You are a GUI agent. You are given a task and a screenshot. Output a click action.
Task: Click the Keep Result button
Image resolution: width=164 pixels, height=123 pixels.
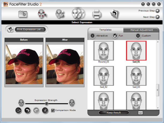click(x=114, y=113)
